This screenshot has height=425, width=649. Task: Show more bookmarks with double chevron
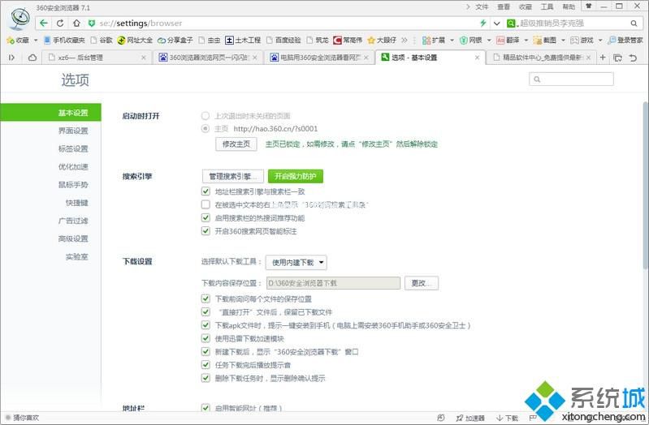pyautogui.click(x=405, y=40)
